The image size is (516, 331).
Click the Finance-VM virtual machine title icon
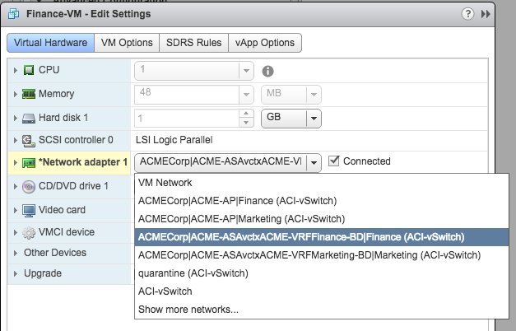click(13, 14)
